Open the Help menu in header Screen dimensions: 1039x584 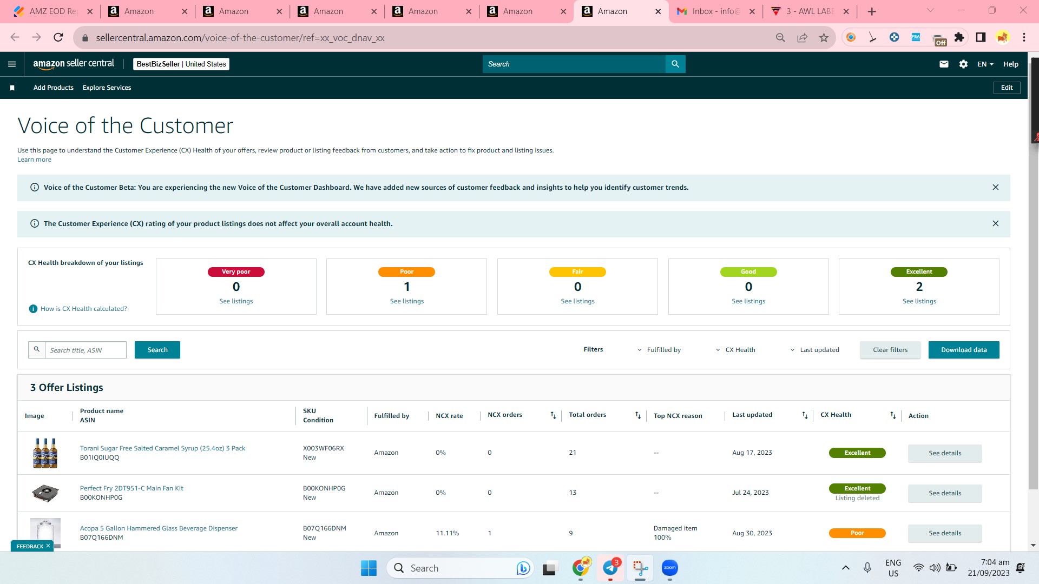point(1010,64)
